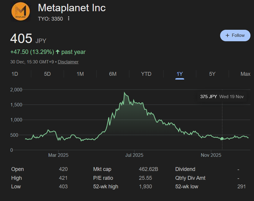Click the 19 Nov data point marker
This screenshot has height=201, width=254.
coord(222,139)
